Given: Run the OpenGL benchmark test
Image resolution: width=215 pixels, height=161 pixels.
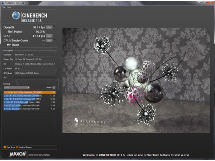Looking at the screenshot, I should coord(49,28).
